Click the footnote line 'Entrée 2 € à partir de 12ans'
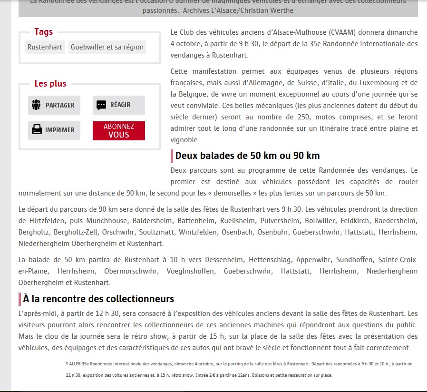This screenshot has height=392, width=427. click(223, 375)
